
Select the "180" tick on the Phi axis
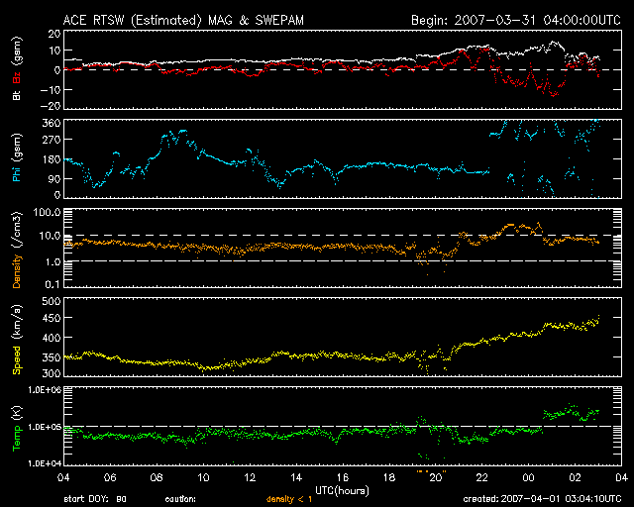click(52, 159)
